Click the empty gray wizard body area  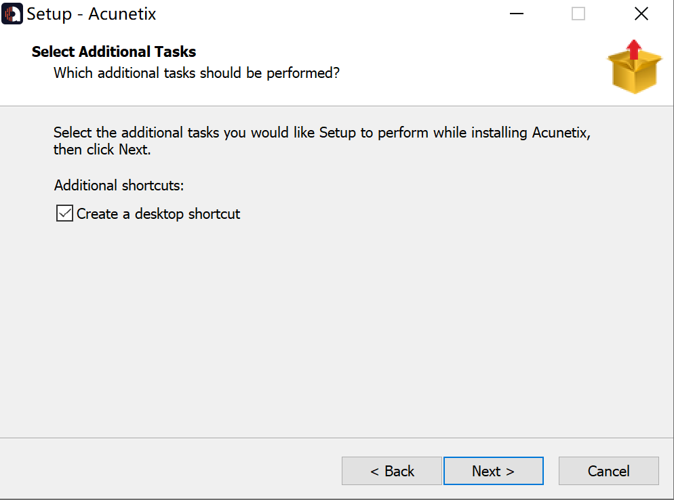339,325
